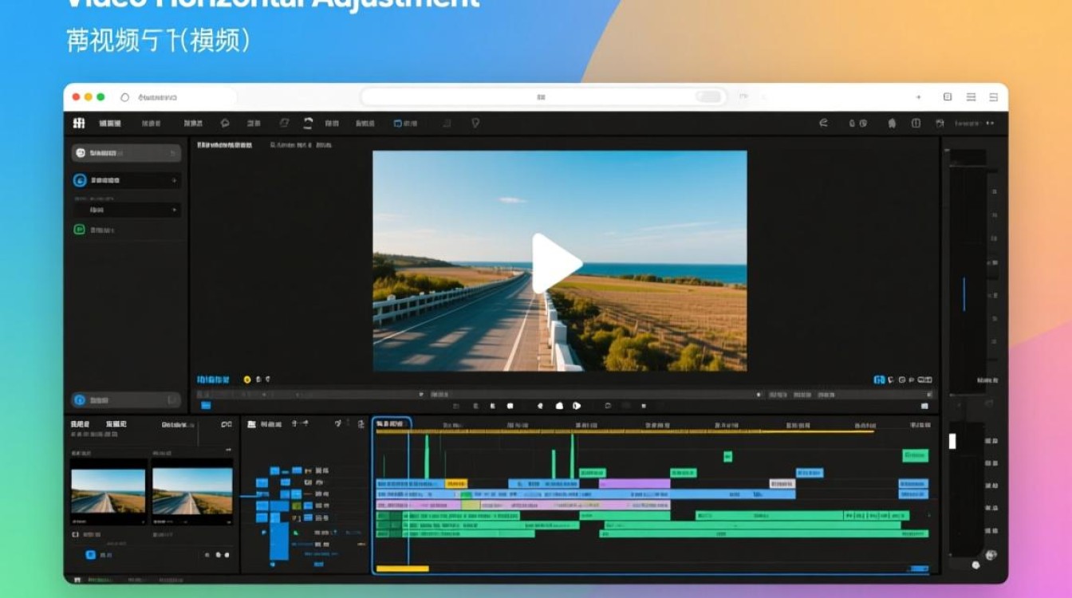Click the white fader handle in the right meter panel
The image size is (1072, 598).
click(x=952, y=441)
